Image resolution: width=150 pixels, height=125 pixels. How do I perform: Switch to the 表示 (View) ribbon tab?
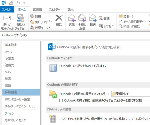pyautogui.click(x=70, y=9)
